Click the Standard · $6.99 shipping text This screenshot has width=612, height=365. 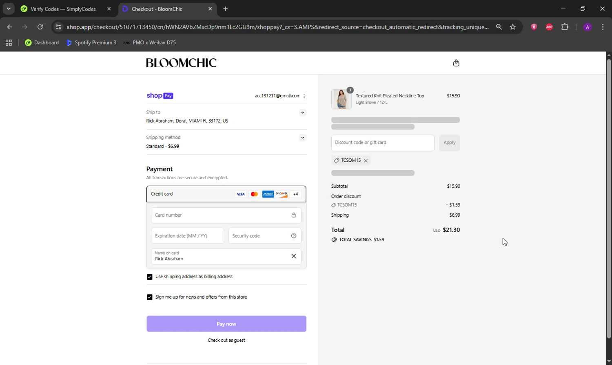162,146
